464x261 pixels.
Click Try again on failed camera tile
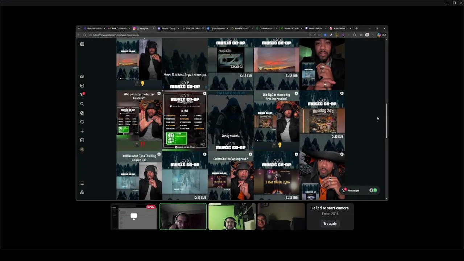[x=330, y=224]
